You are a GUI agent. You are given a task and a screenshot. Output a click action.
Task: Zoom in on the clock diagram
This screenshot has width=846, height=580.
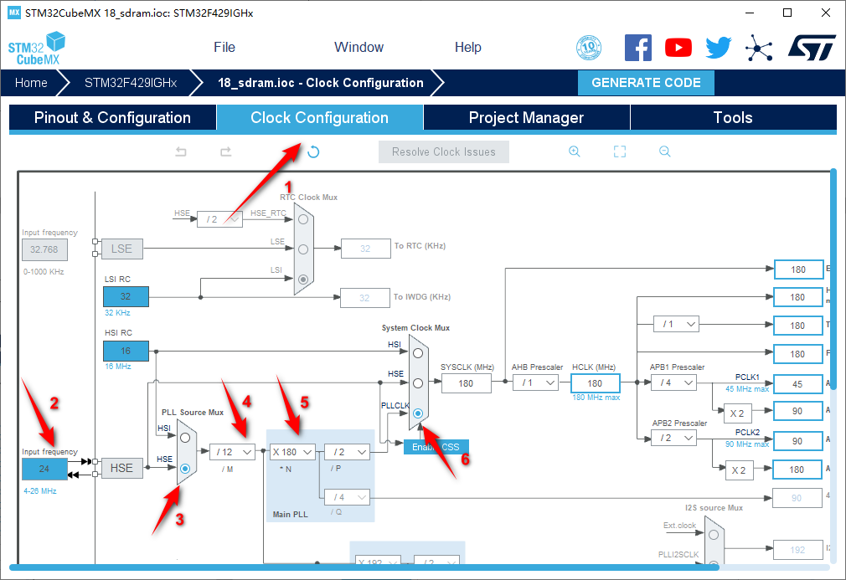tap(575, 151)
